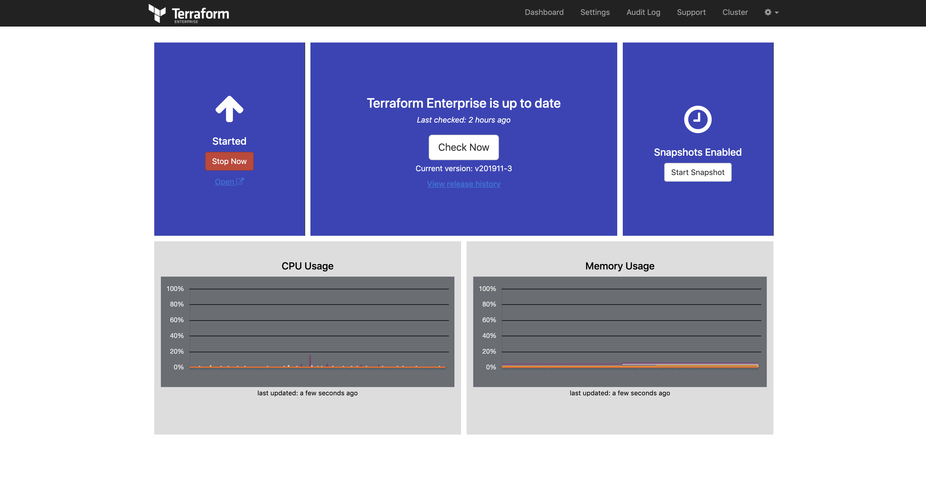
Task: Click Memory graph 'last updated' text
Action: tap(620, 393)
